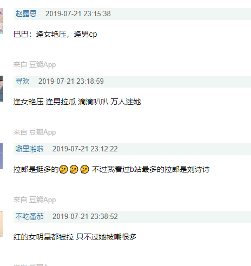The width and height of the screenshot is (251, 266).
Task: Click the first thinking-face emoji in 噼里啪啦's comment
Action: click(x=63, y=169)
